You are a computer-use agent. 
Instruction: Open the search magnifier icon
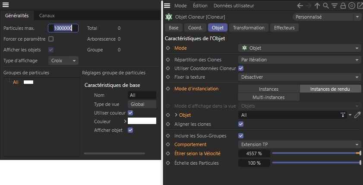pyautogui.click(x=326, y=6)
